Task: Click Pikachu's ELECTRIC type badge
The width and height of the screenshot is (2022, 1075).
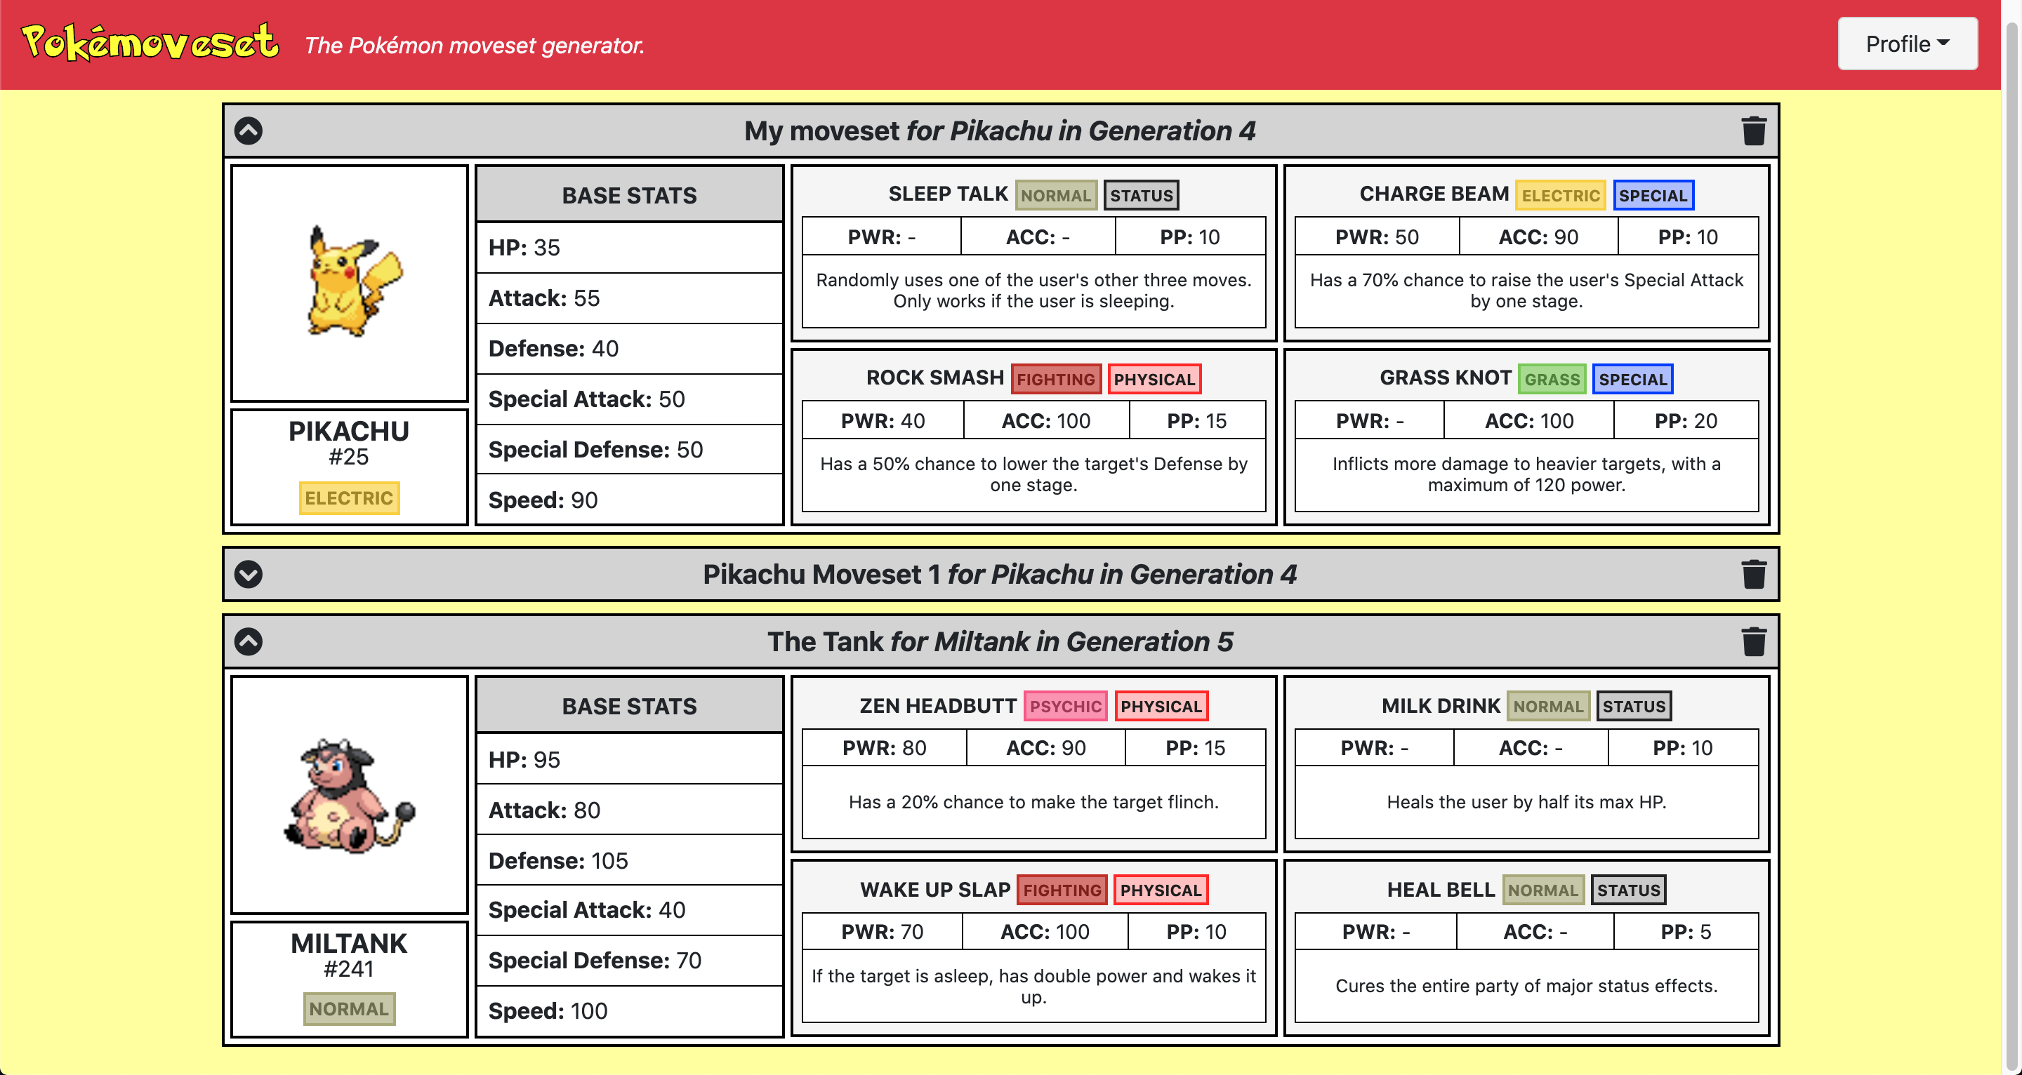Action: point(350,498)
